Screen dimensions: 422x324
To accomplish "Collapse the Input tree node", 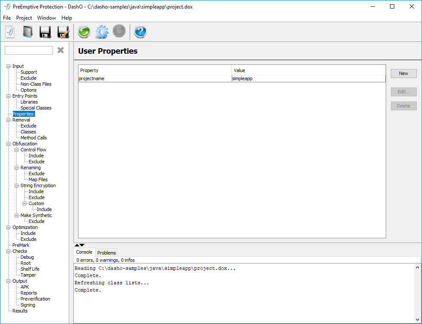I will point(8,66).
